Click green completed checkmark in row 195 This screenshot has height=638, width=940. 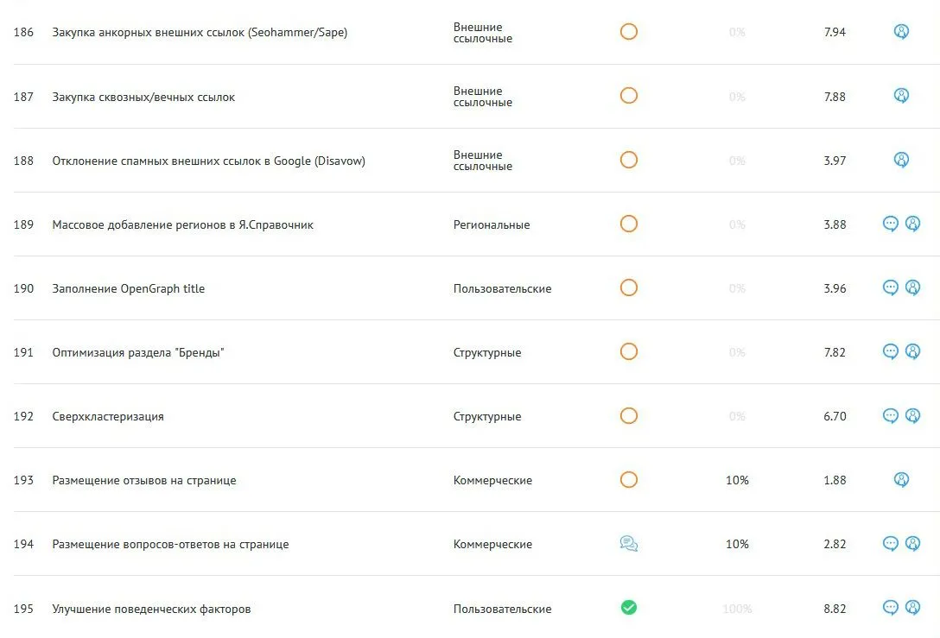(x=628, y=608)
